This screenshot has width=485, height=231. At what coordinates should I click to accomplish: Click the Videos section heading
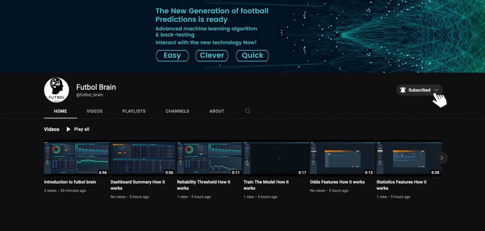click(52, 129)
